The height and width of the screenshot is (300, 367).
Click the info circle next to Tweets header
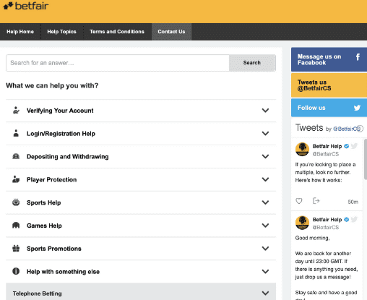click(x=360, y=129)
